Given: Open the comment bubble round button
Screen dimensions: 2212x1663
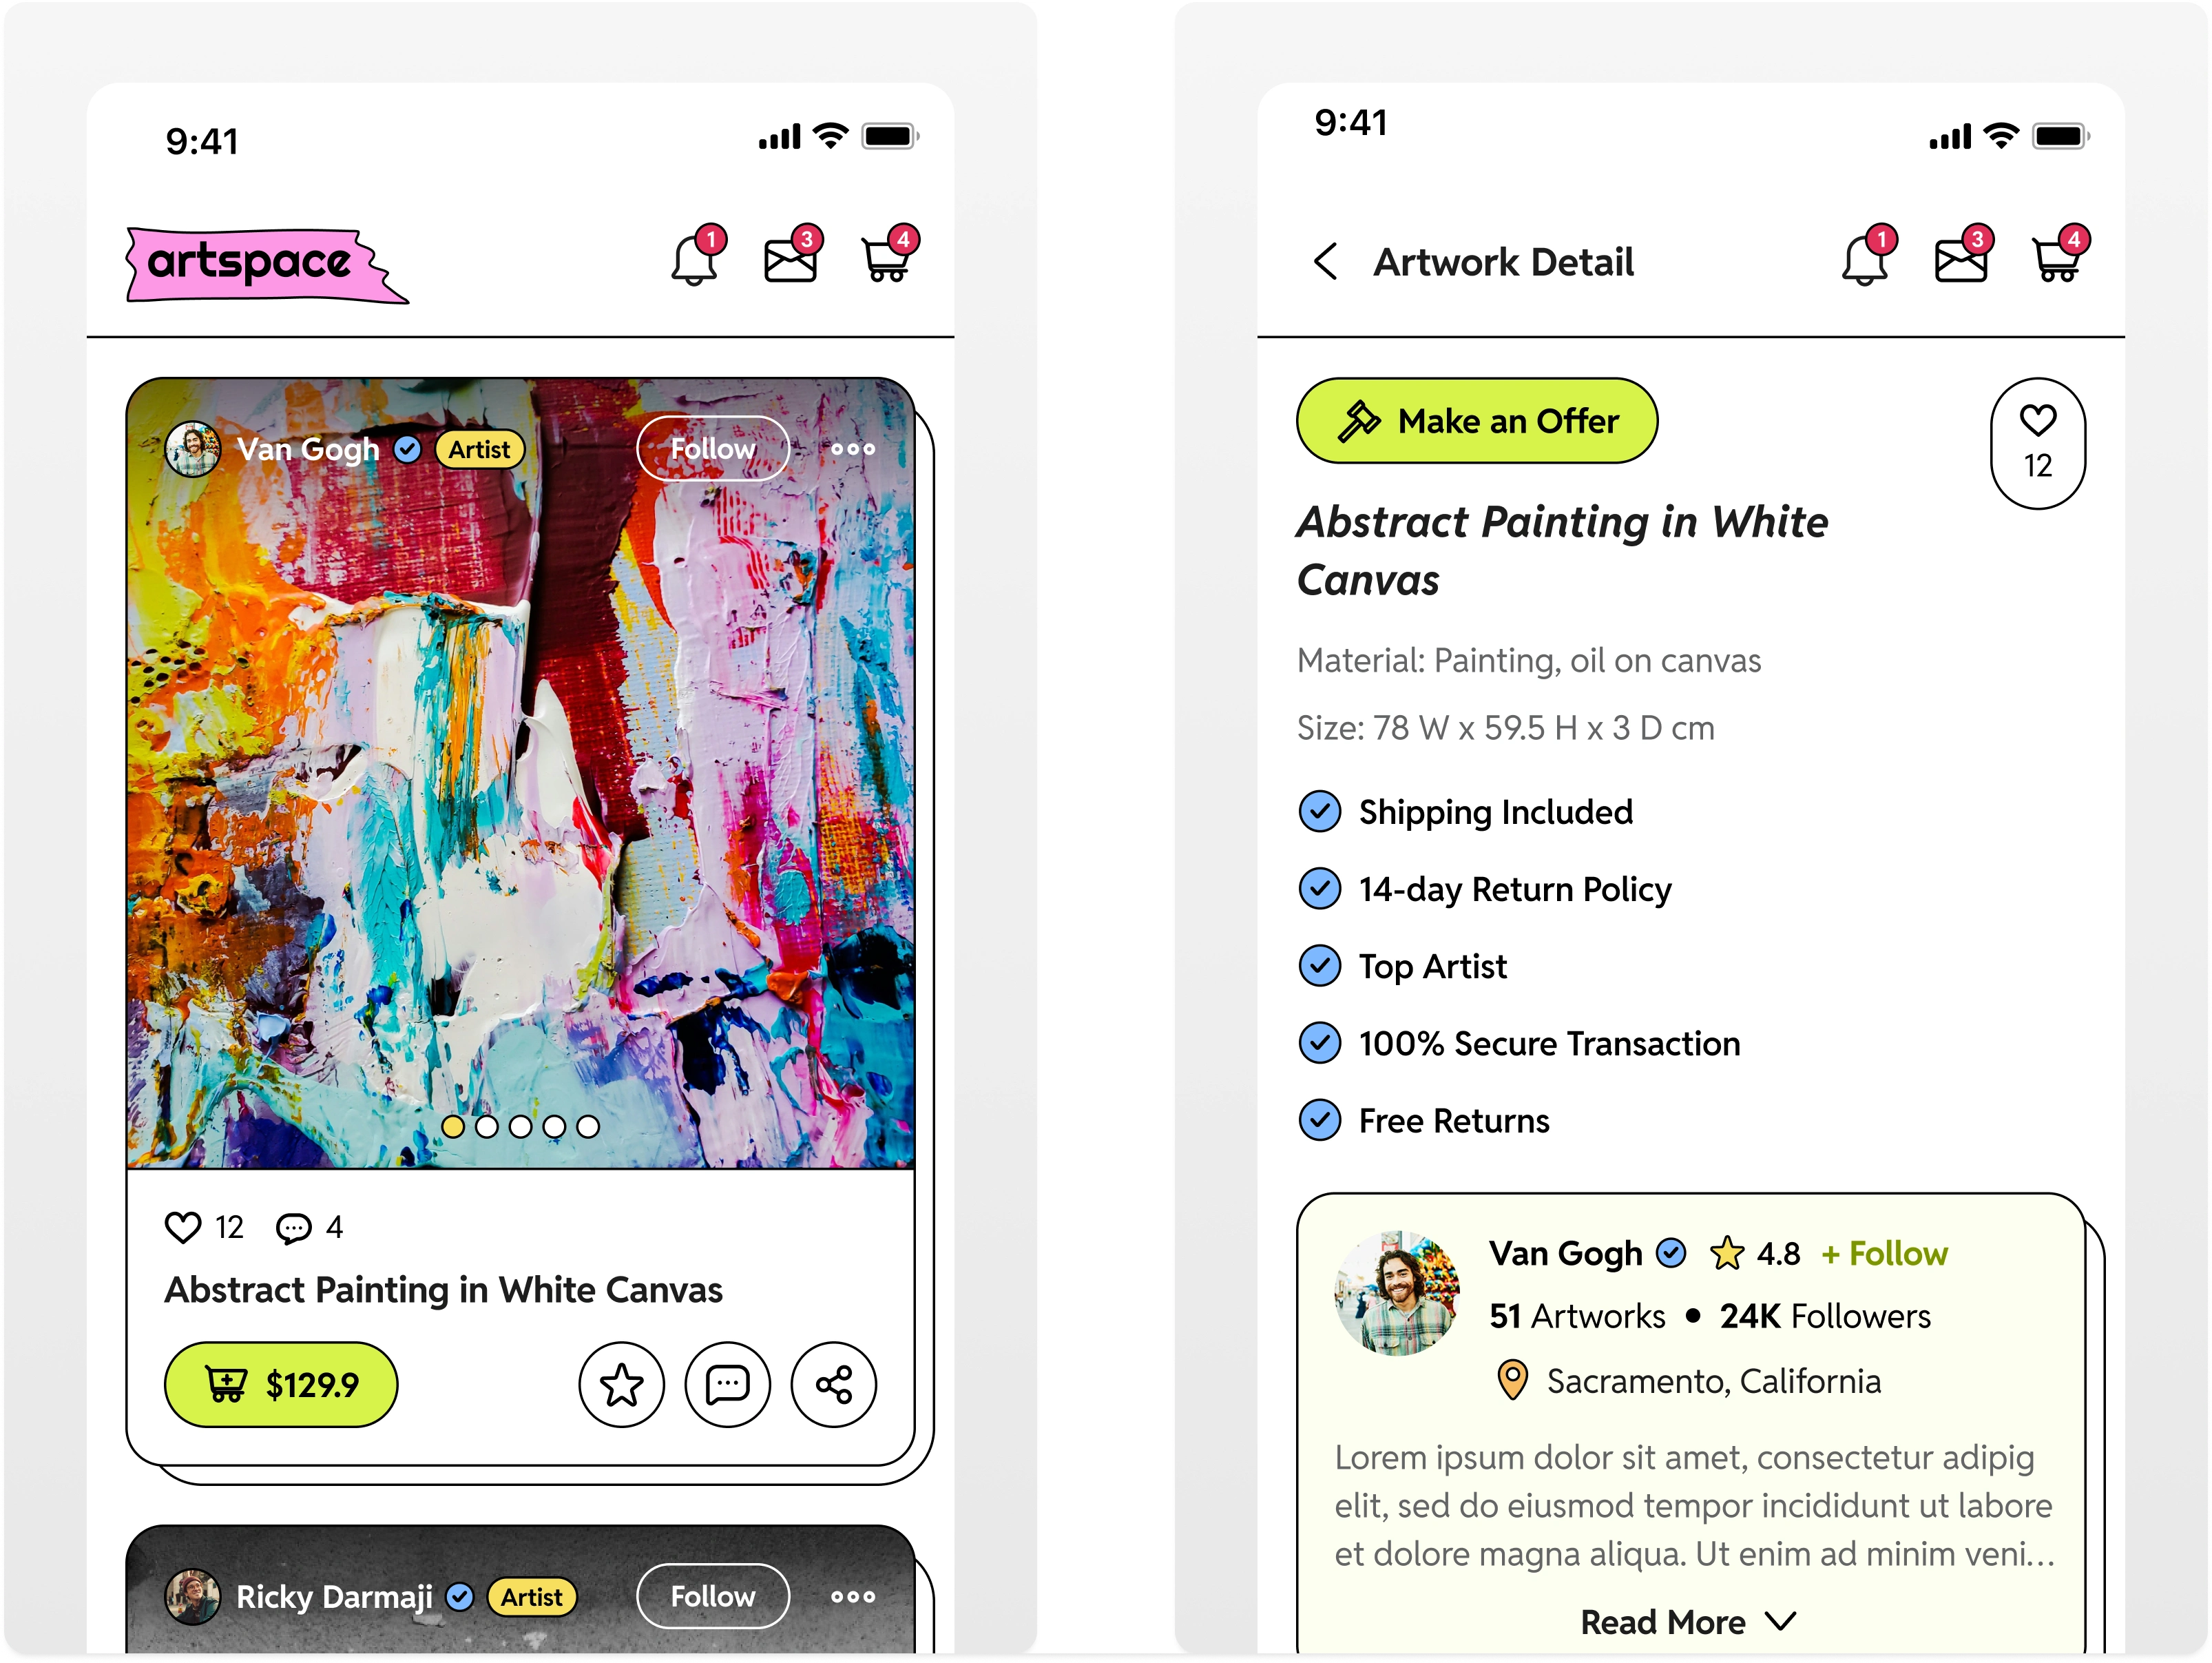Looking at the screenshot, I should [728, 1385].
